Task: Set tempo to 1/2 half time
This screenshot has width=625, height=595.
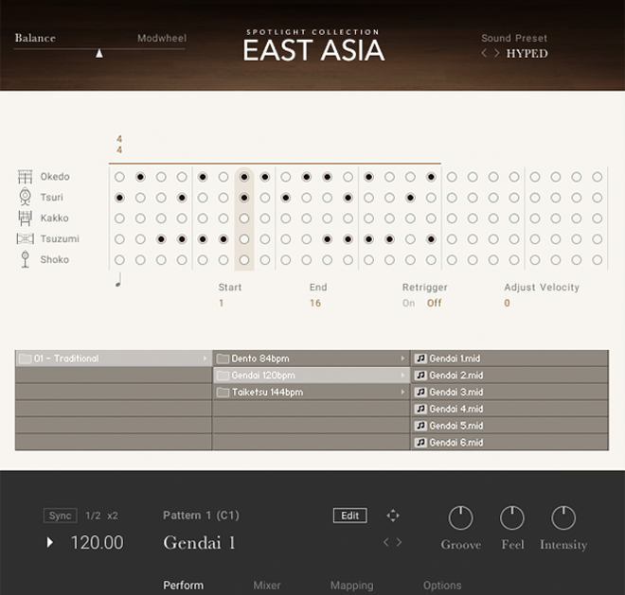Action: [x=93, y=516]
